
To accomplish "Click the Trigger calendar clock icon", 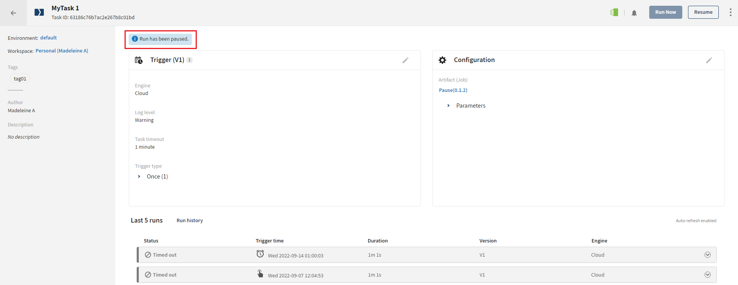I will [139, 60].
